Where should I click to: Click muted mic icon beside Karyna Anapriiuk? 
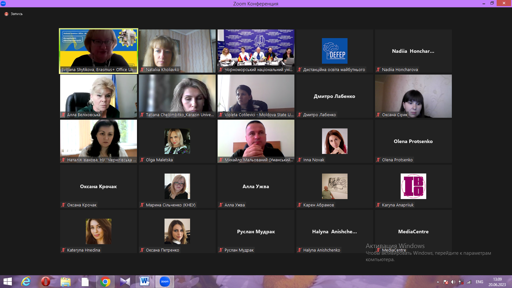(379, 205)
